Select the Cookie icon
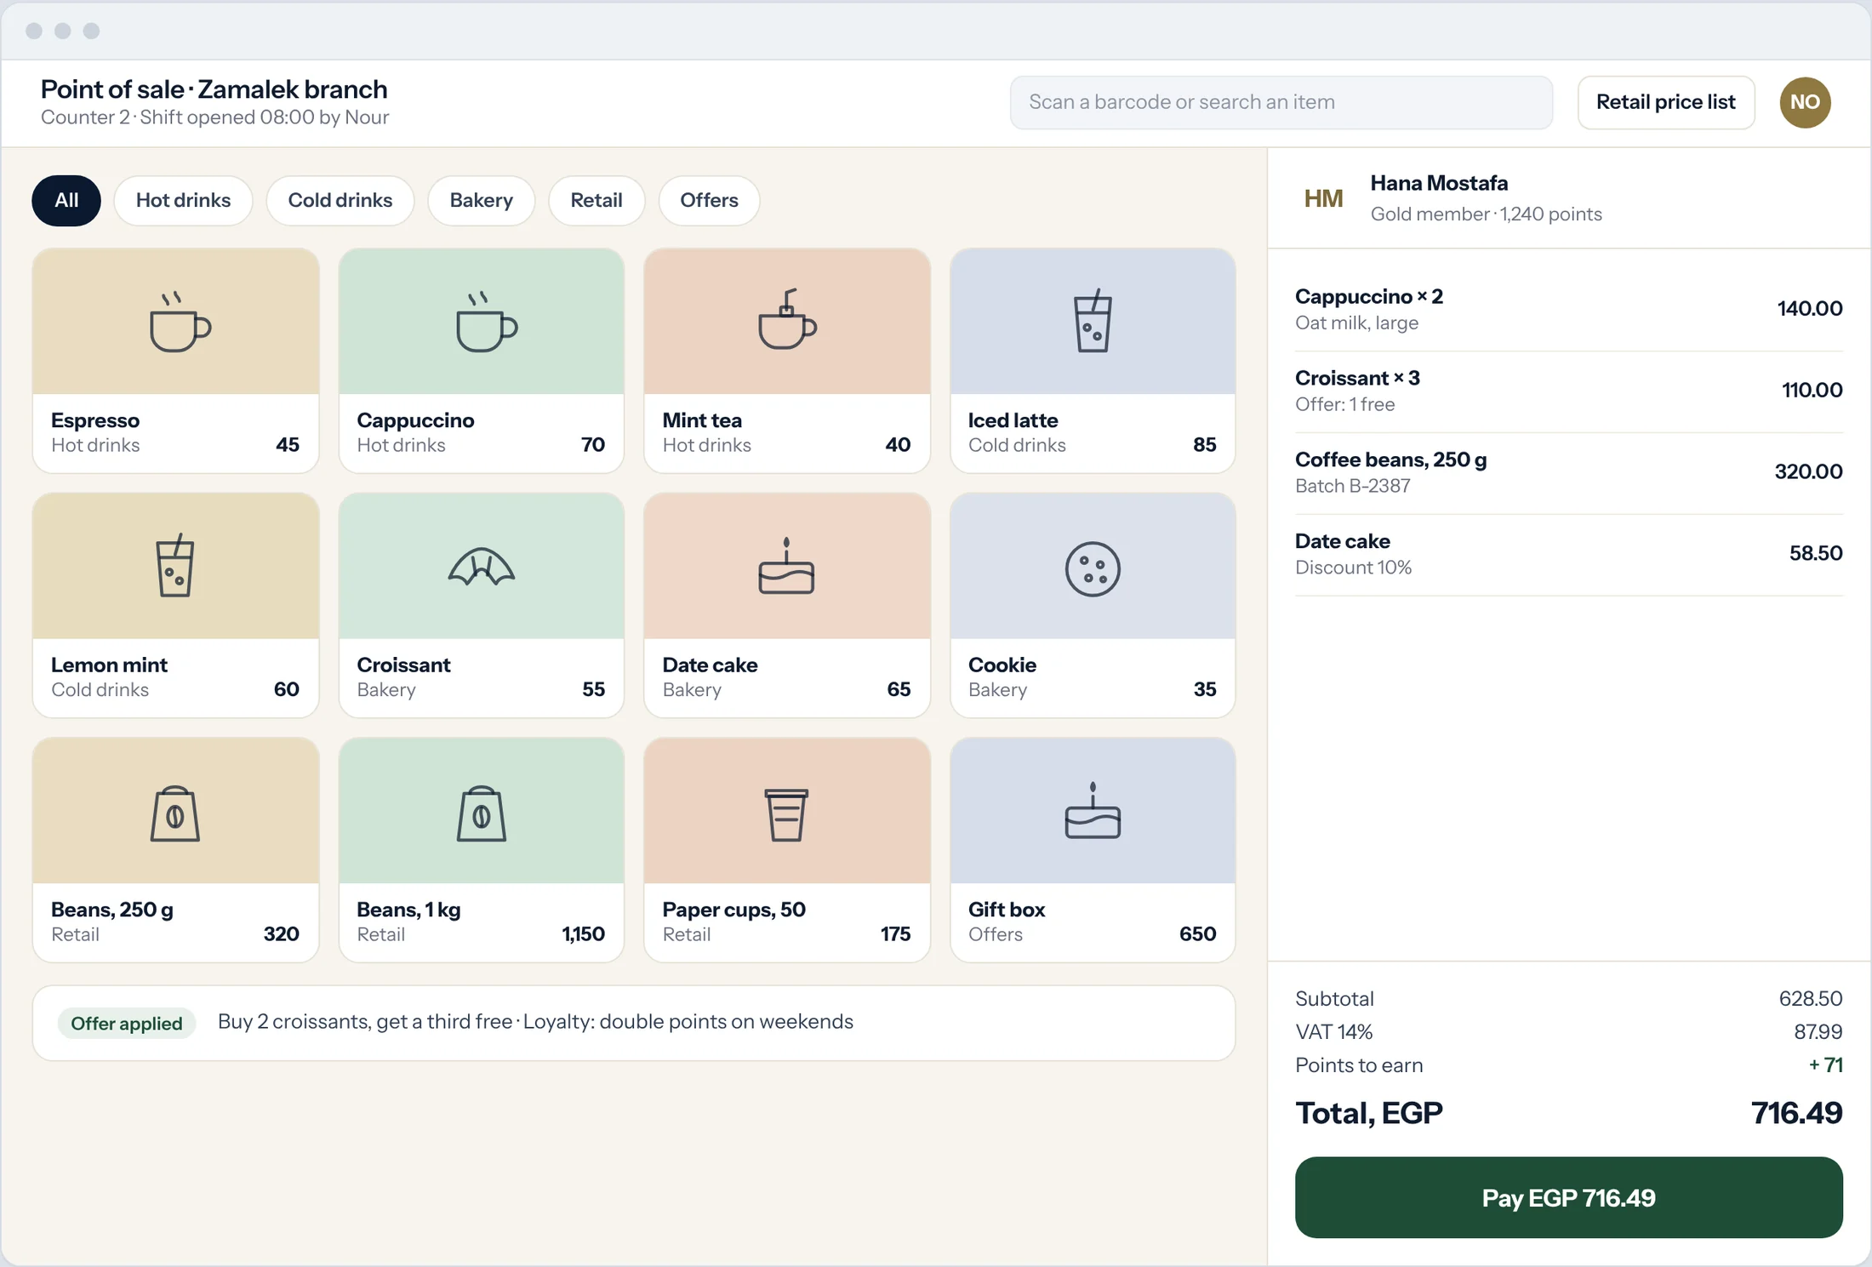 tap(1093, 568)
